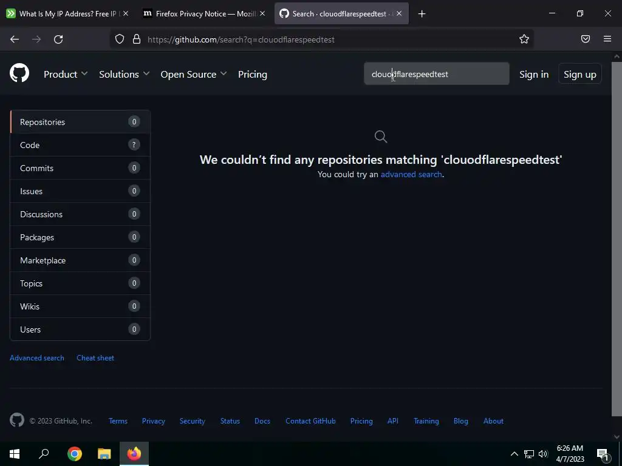The width and height of the screenshot is (622, 466).
Task: Go to GitHub home via the Octocat logo
Action: [19, 73]
